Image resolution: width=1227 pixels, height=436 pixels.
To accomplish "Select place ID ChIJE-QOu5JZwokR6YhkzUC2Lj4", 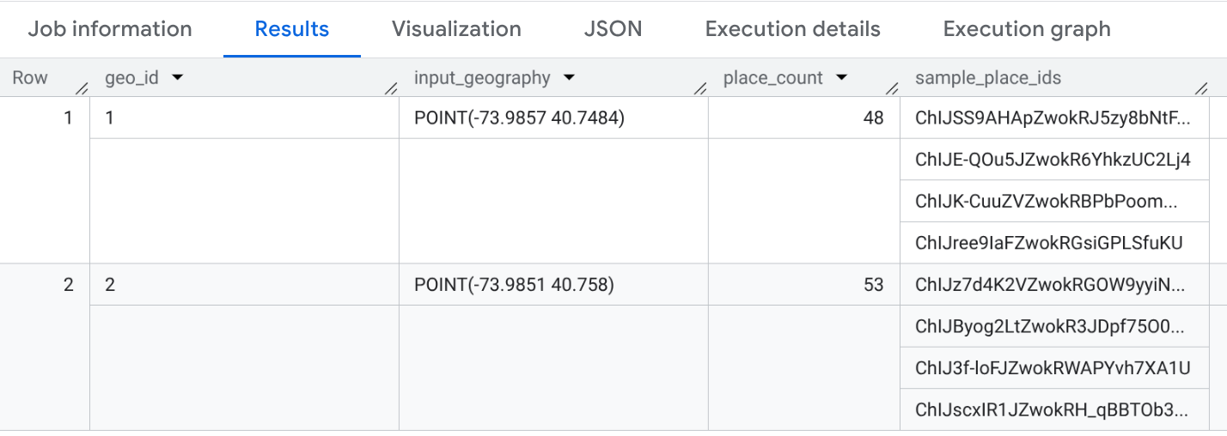I will click(1053, 160).
